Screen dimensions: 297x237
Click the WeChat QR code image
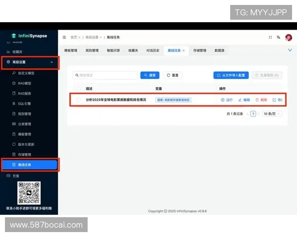(29, 193)
